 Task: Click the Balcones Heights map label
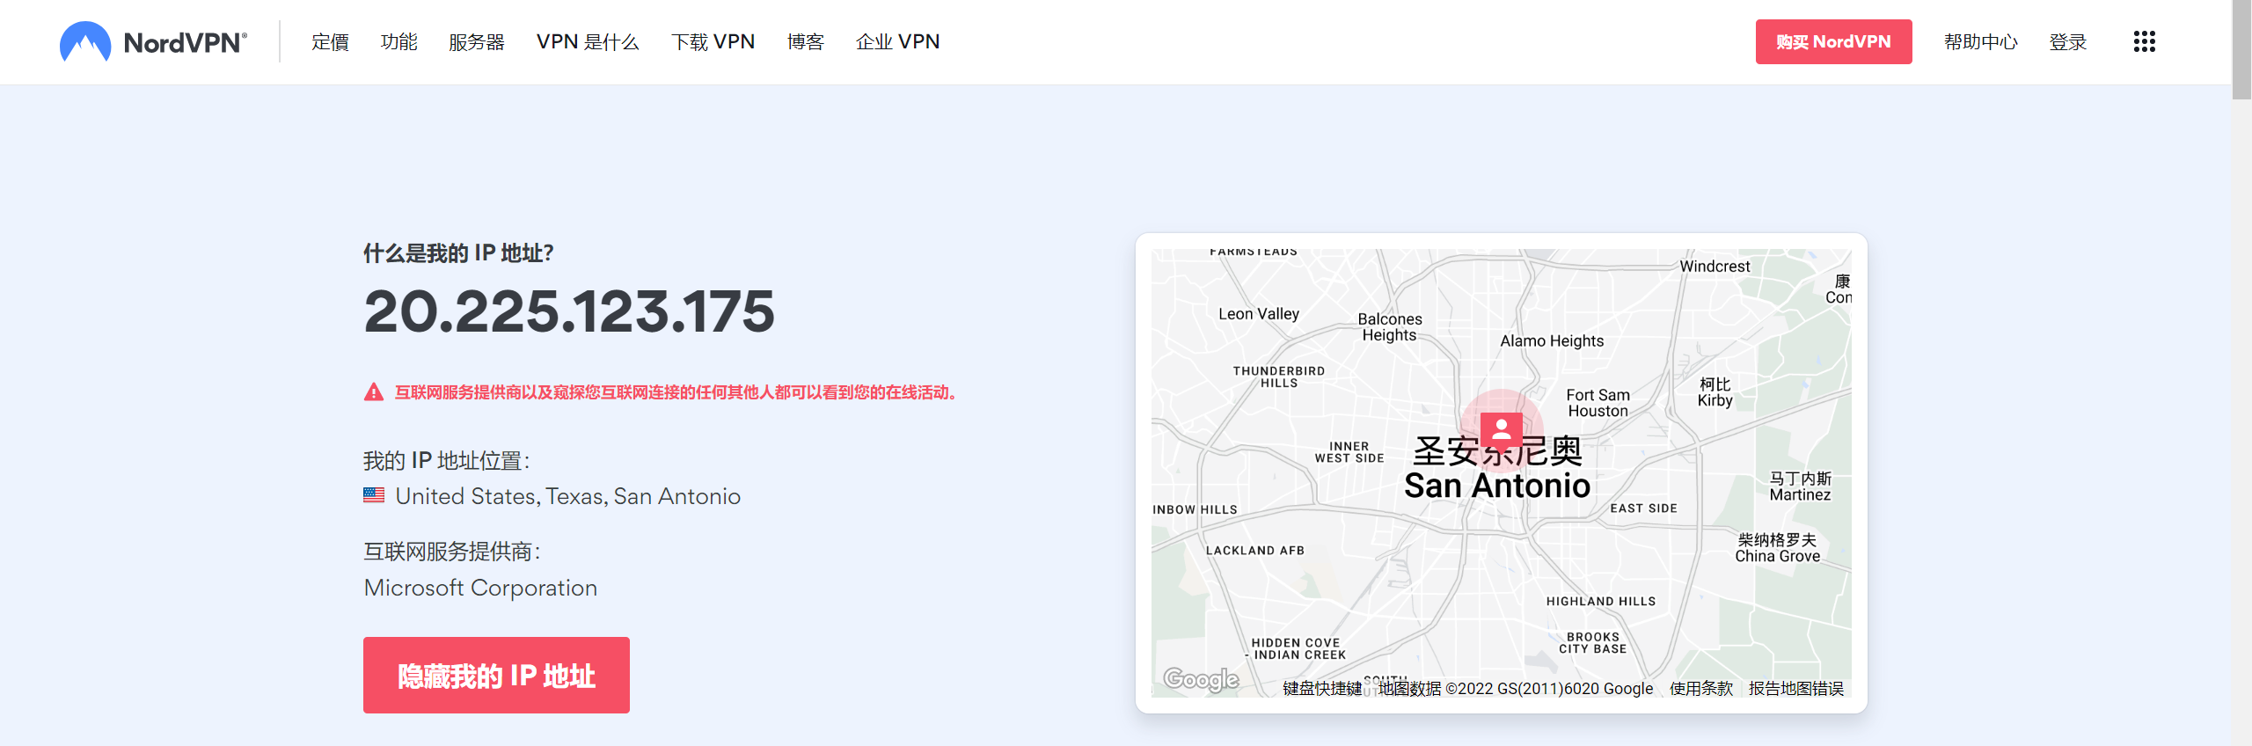(1389, 326)
